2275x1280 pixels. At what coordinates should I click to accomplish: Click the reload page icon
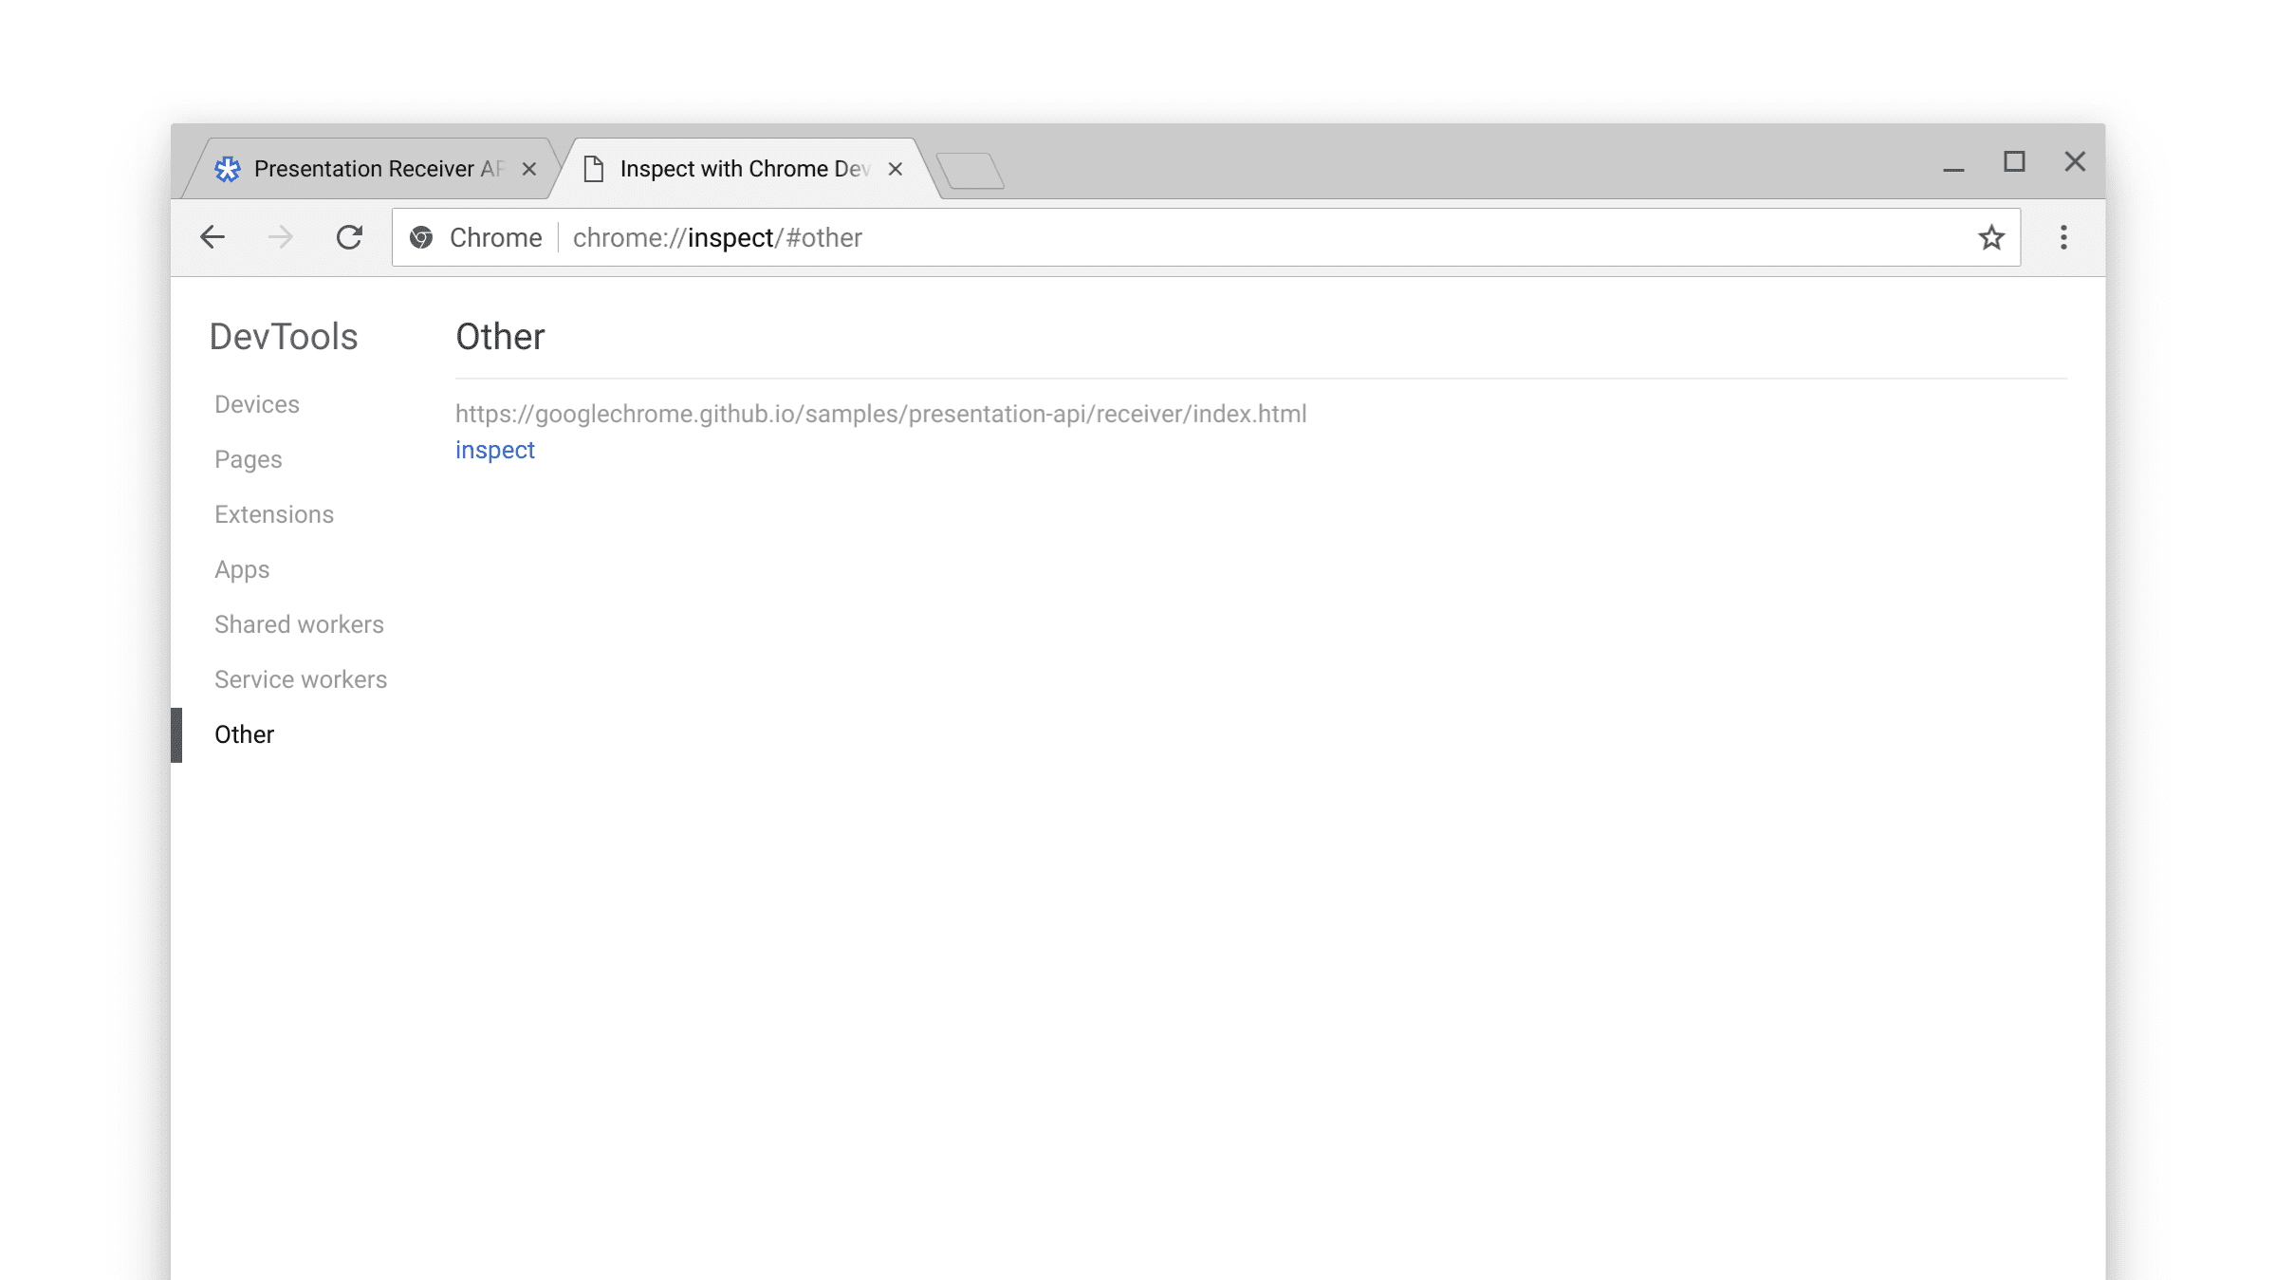[x=347, y=236]
